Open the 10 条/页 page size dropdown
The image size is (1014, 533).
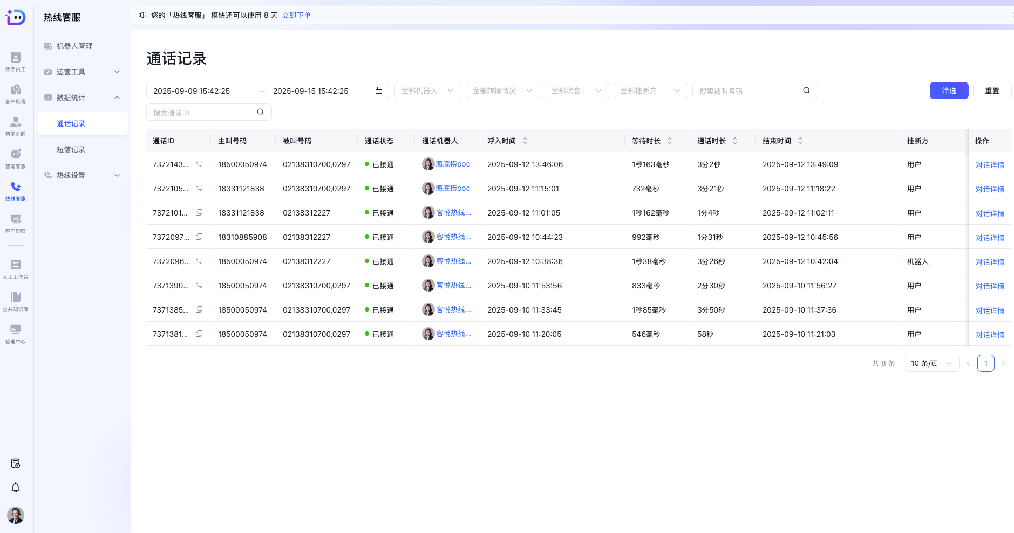(931, 363)
